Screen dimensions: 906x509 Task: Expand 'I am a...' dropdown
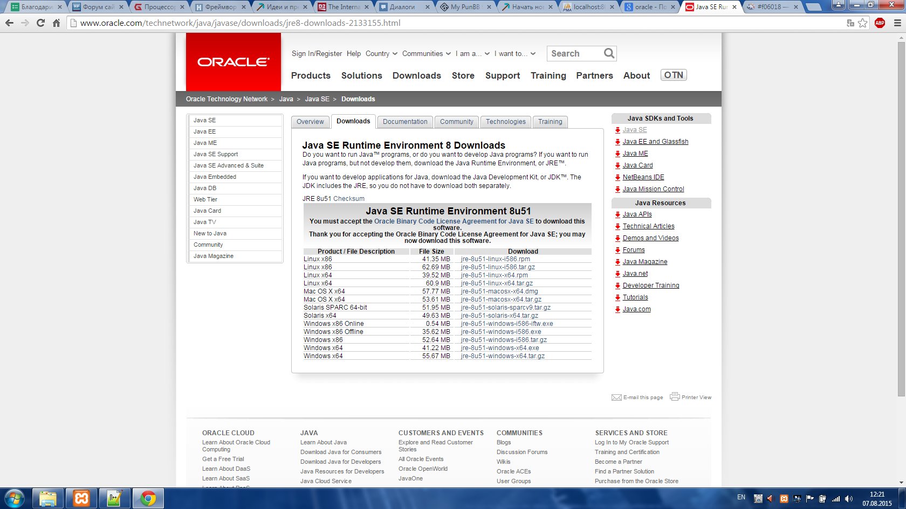[x=472, y=54]
